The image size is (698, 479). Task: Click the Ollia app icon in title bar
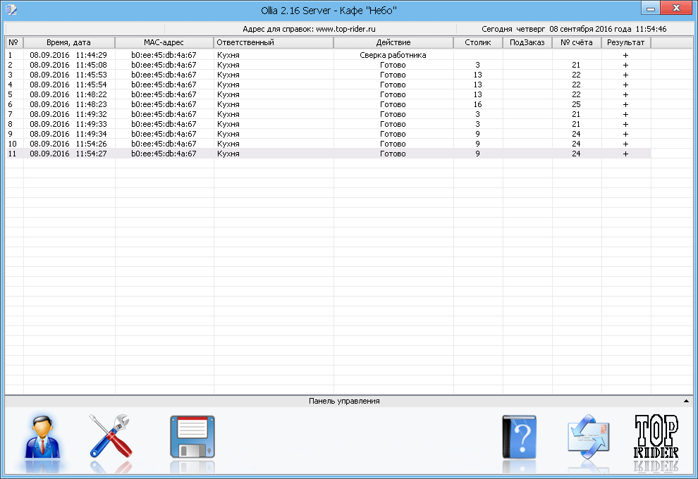pos(11,10)
